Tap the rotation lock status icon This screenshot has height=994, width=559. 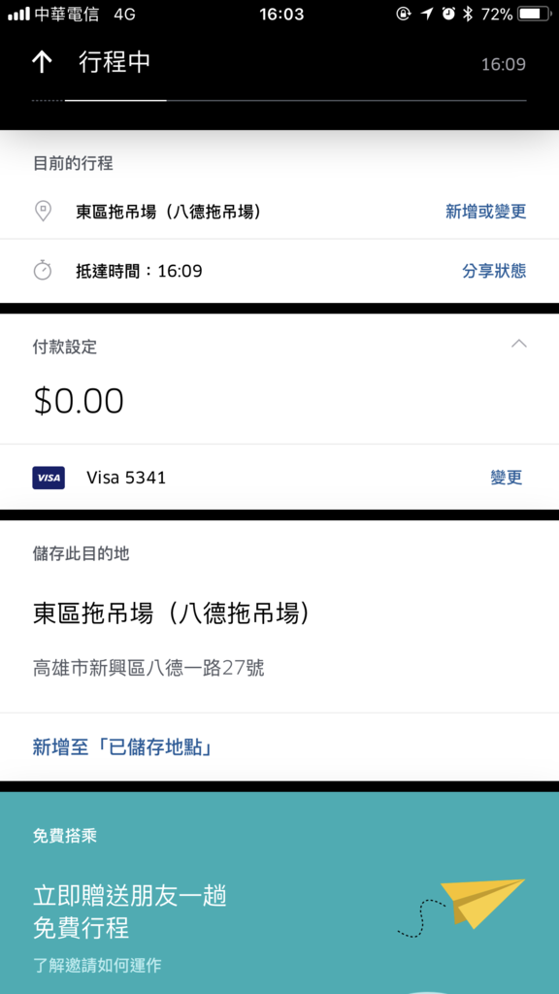point(404,14)
